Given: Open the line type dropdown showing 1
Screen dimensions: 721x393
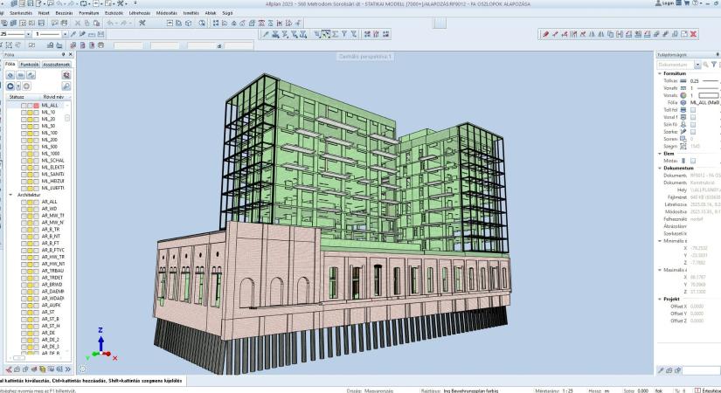Looking at the screenshot, I should (65, 34).
